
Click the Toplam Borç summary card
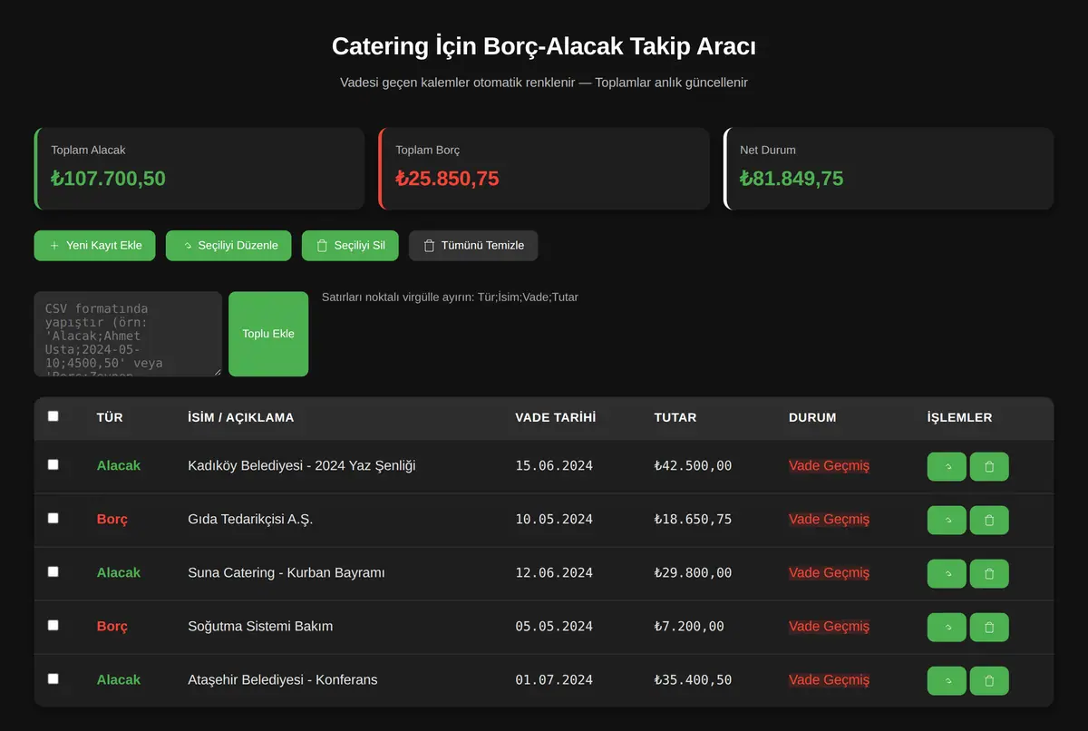[544, 169]
